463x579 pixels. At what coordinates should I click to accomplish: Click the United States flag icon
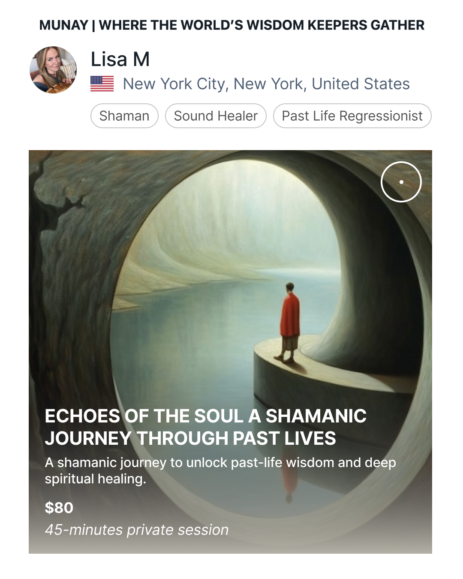[102, 84]
